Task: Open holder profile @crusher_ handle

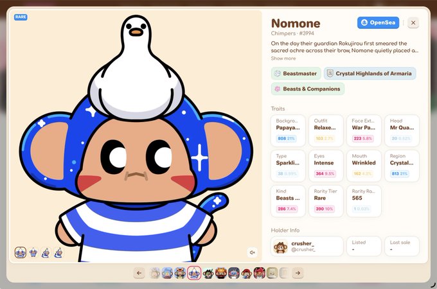Action: 303,249
